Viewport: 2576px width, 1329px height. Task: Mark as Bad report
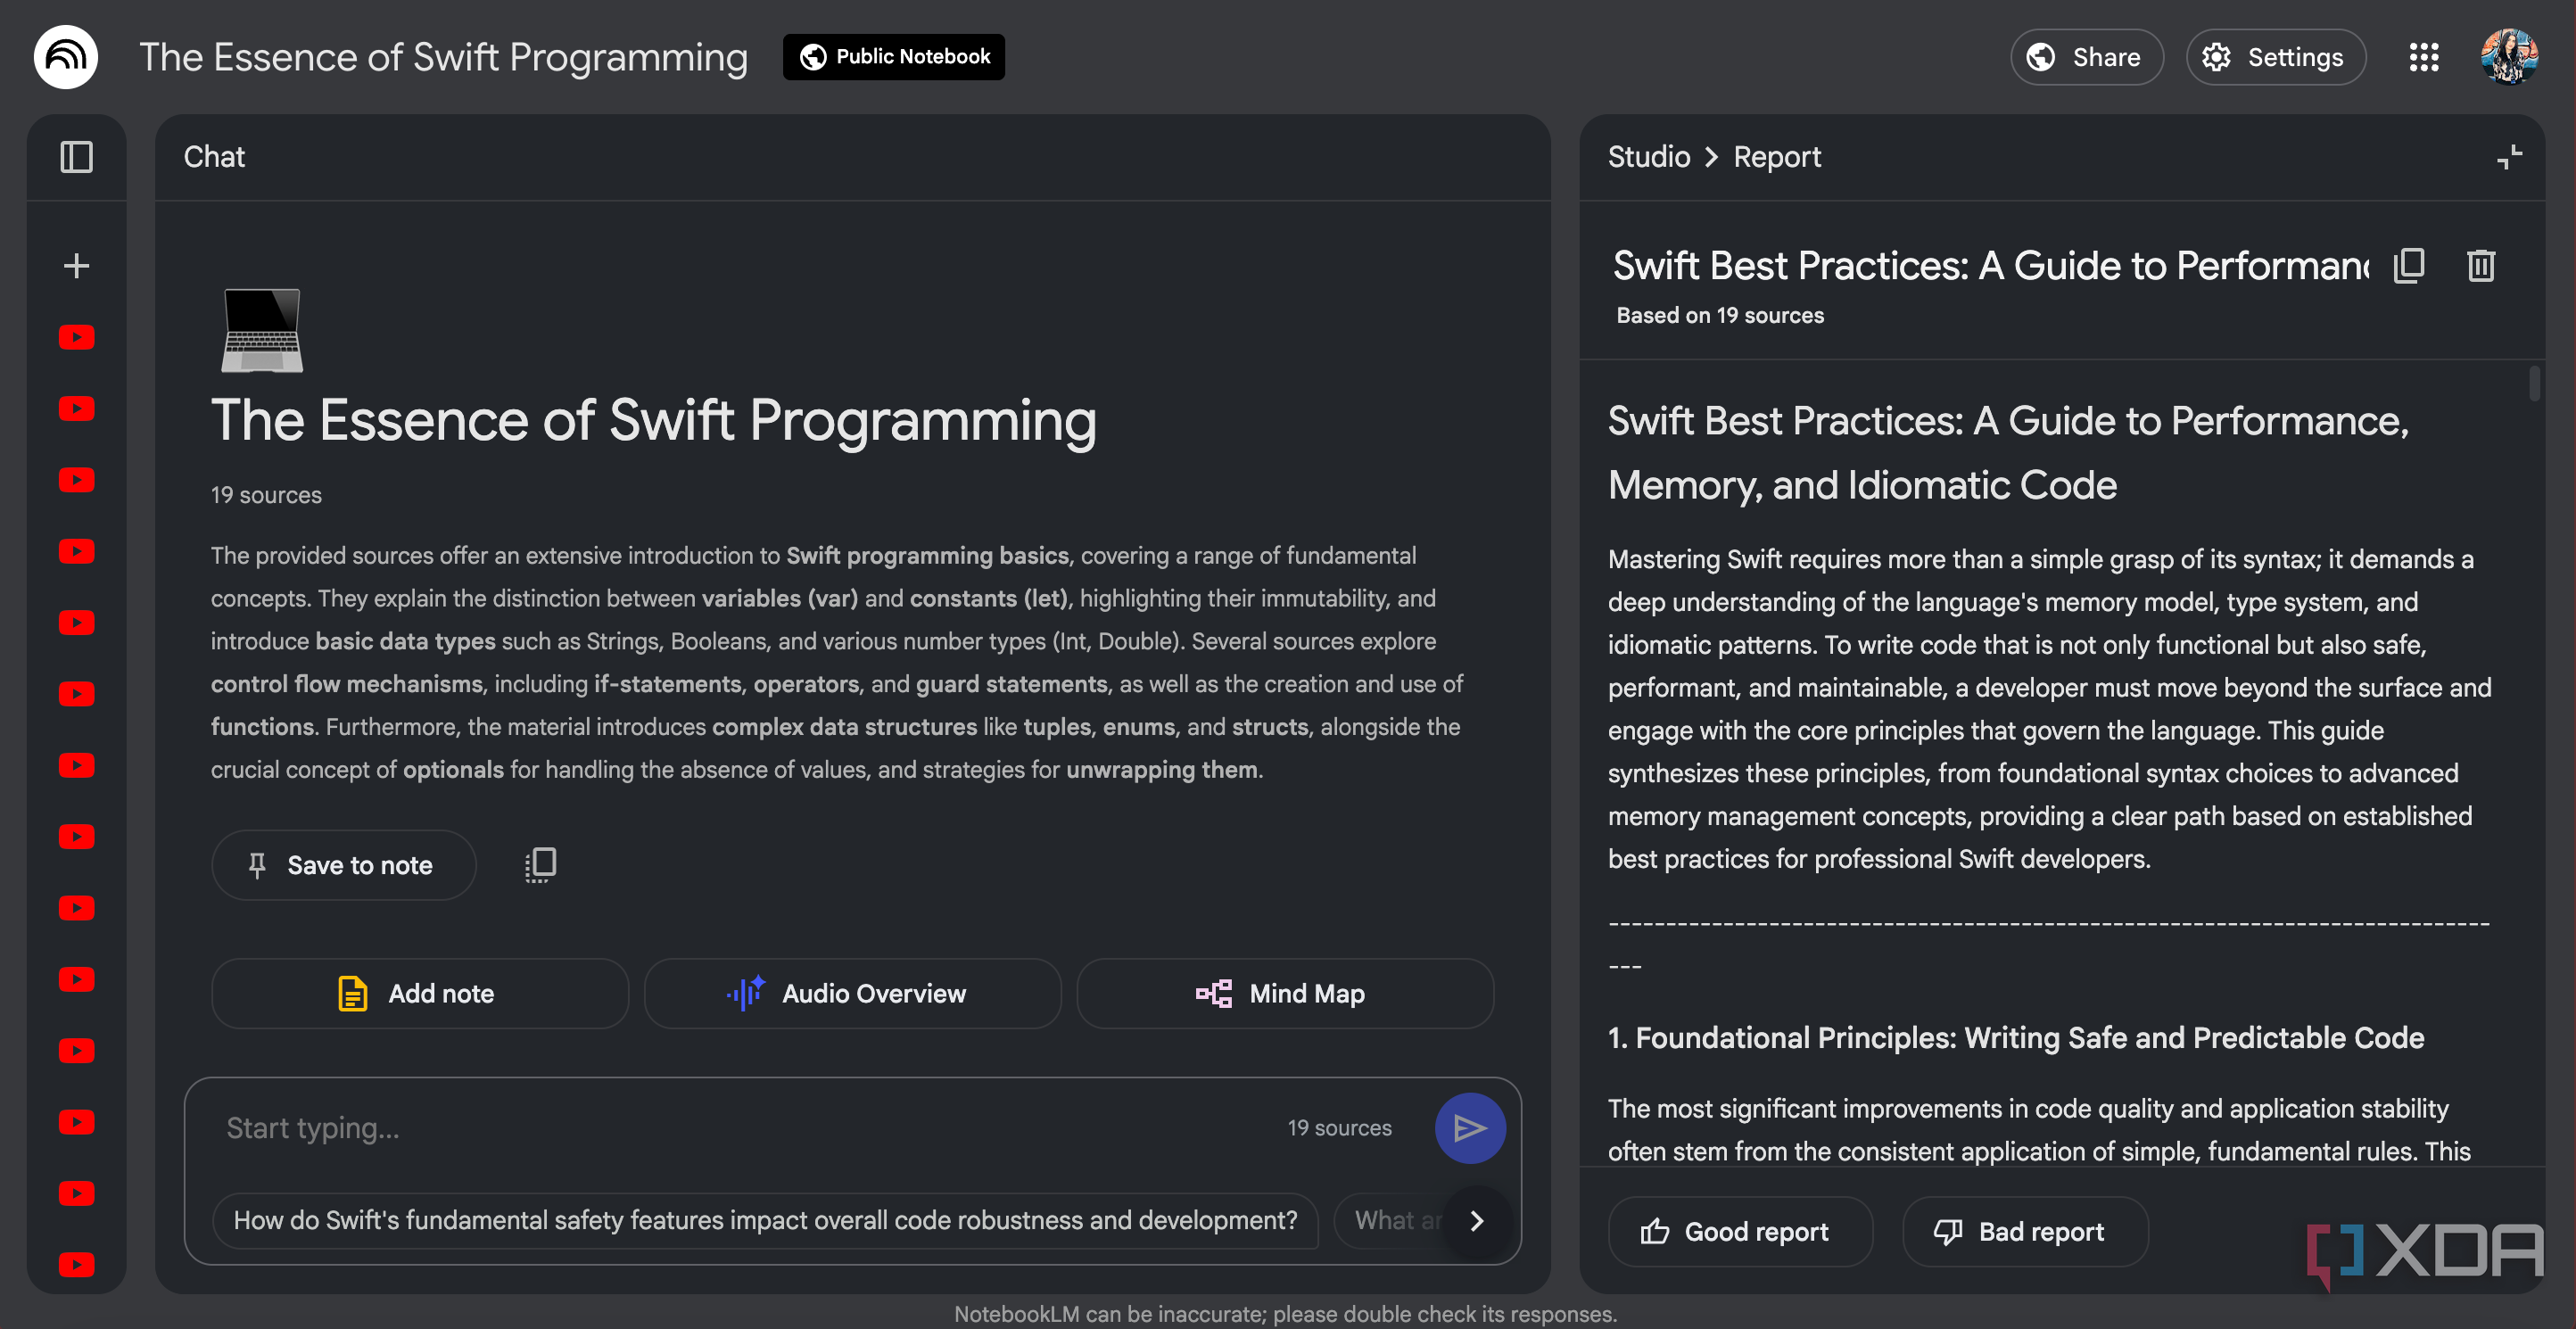tap(2025, 1232)
